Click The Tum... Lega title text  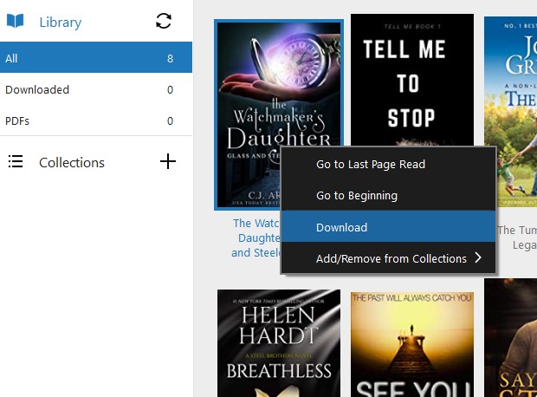pos(517,238)
